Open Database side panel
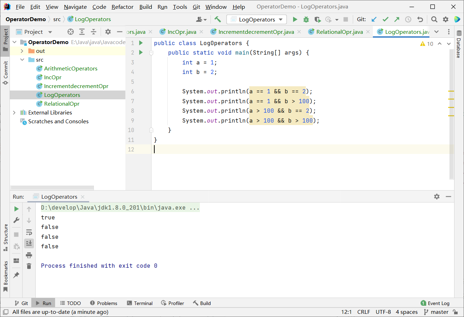 click(459, 44)
